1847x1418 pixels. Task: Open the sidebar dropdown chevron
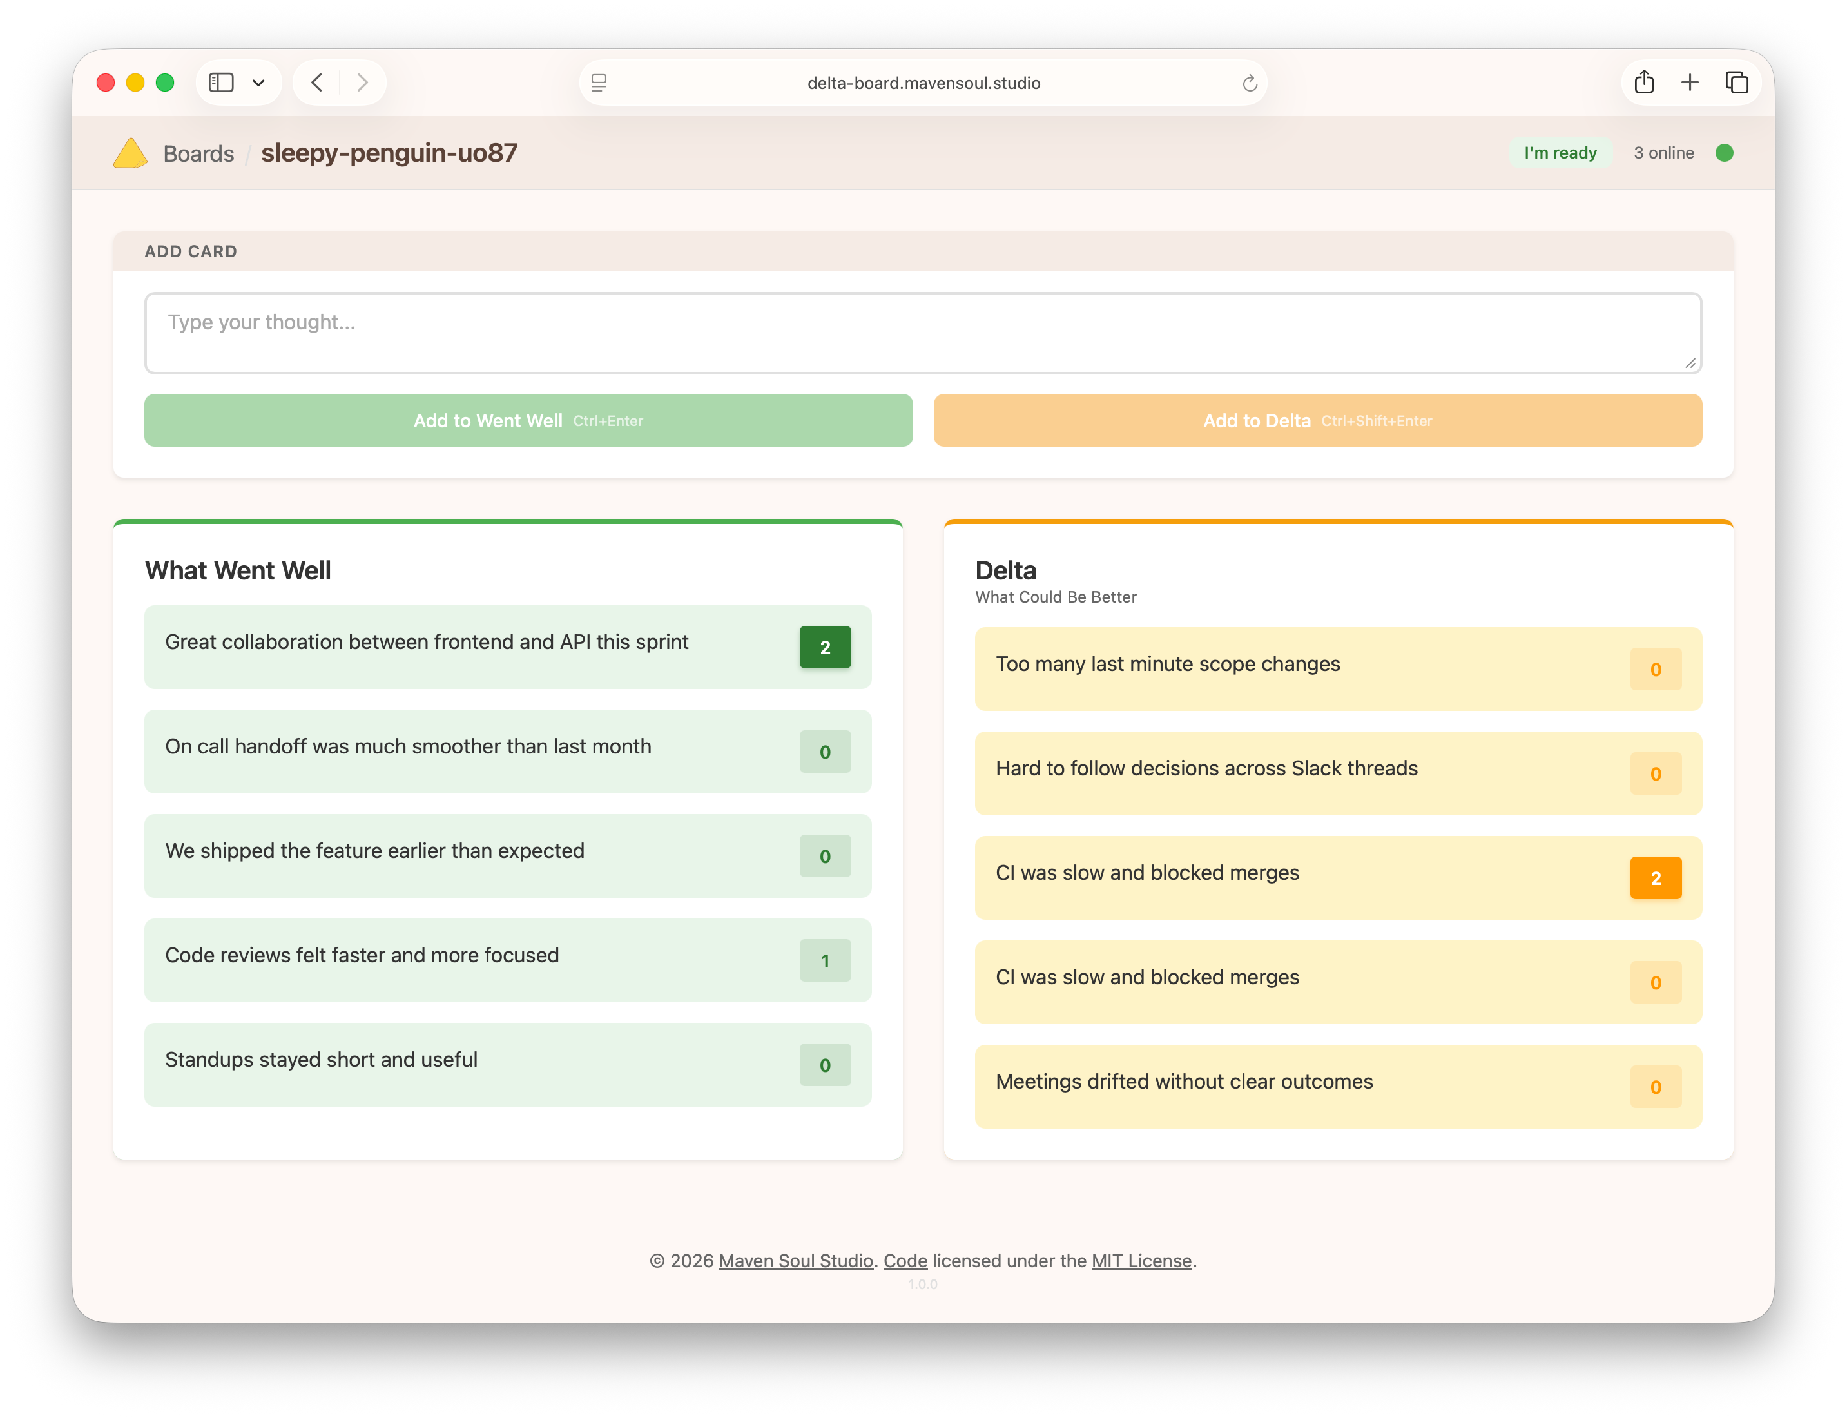tap(259, 82)
